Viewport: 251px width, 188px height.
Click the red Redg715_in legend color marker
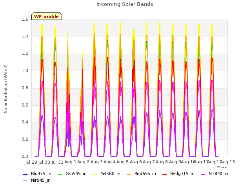click(165, 174)
